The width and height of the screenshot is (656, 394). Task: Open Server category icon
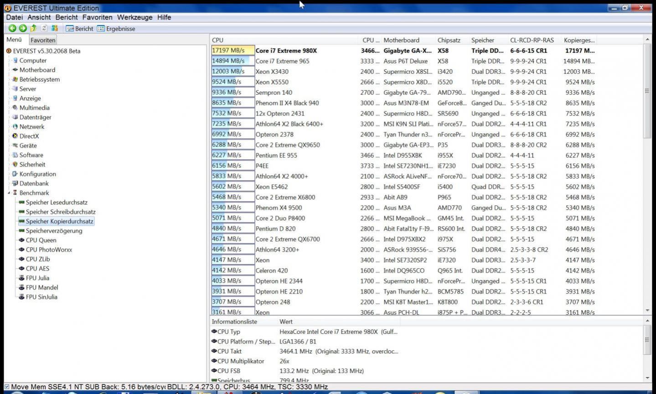pyautogui.click(x=15, y=89)
